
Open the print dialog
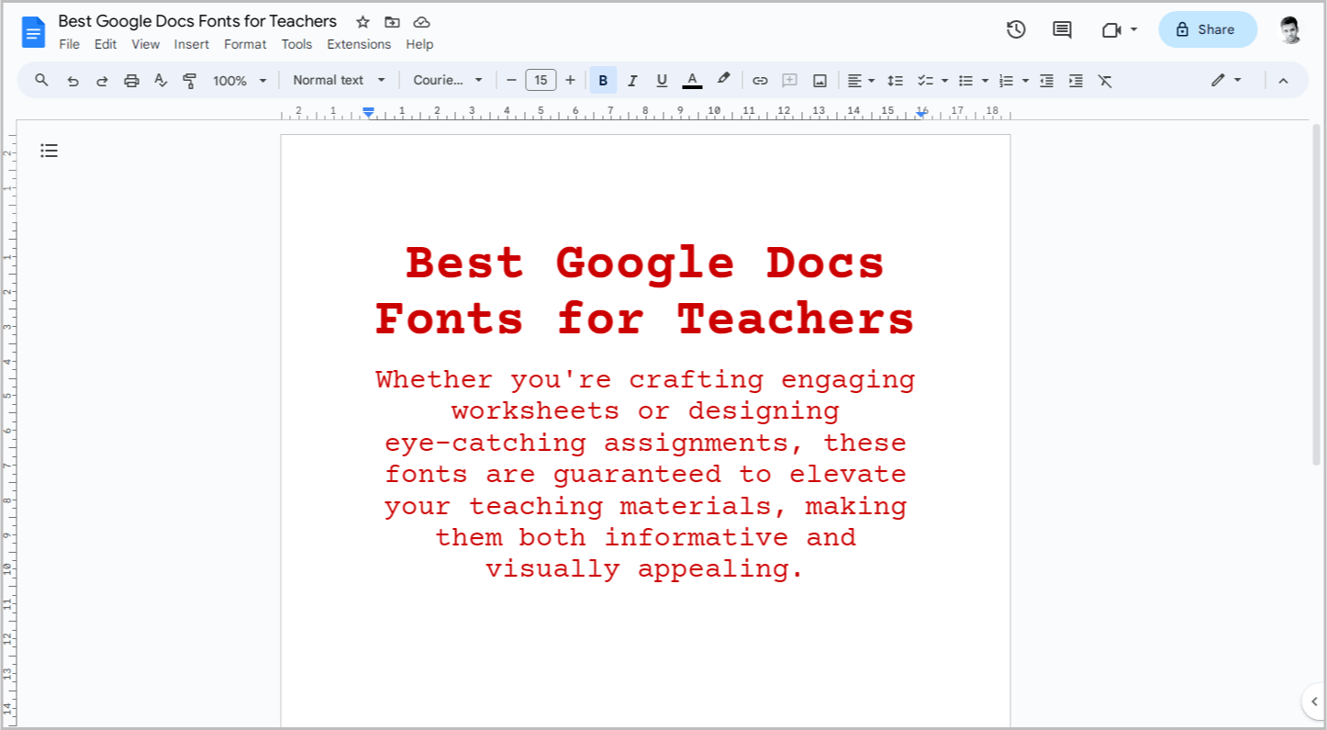(131, 80)
